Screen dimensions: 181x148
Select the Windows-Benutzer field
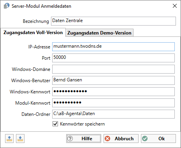point(114,80)
